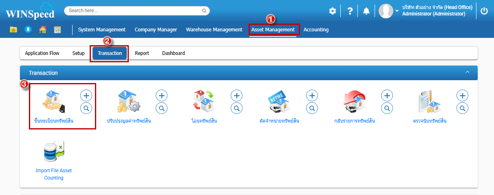Open the home icon in the toolbar
The image size is (494, 195).
pyautogui.click(x=42, y=30)
